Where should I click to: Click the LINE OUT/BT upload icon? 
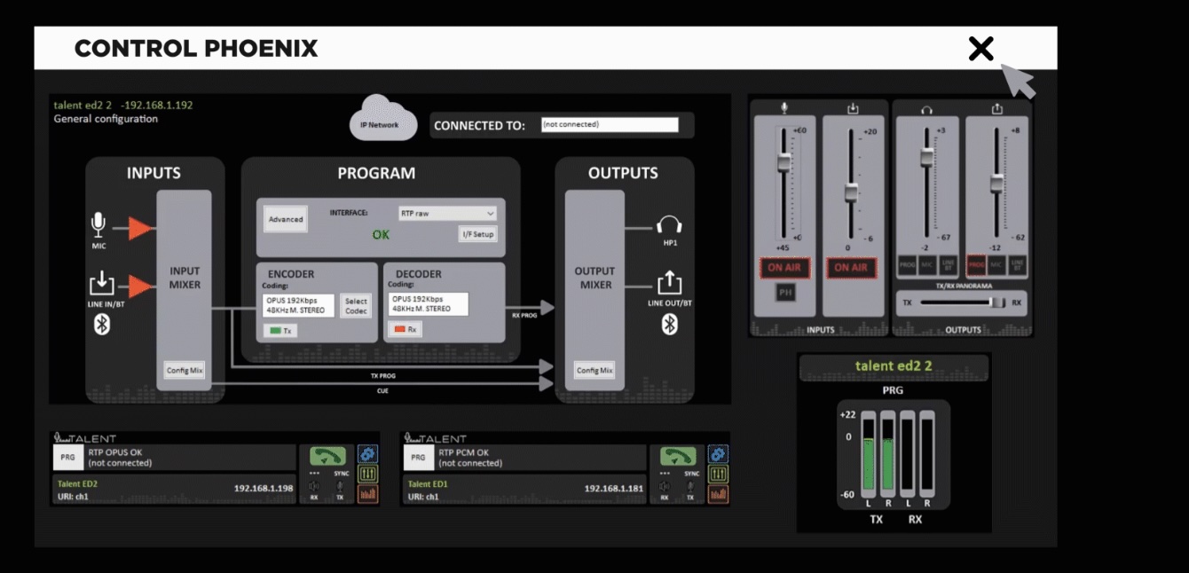coord(669,284)
